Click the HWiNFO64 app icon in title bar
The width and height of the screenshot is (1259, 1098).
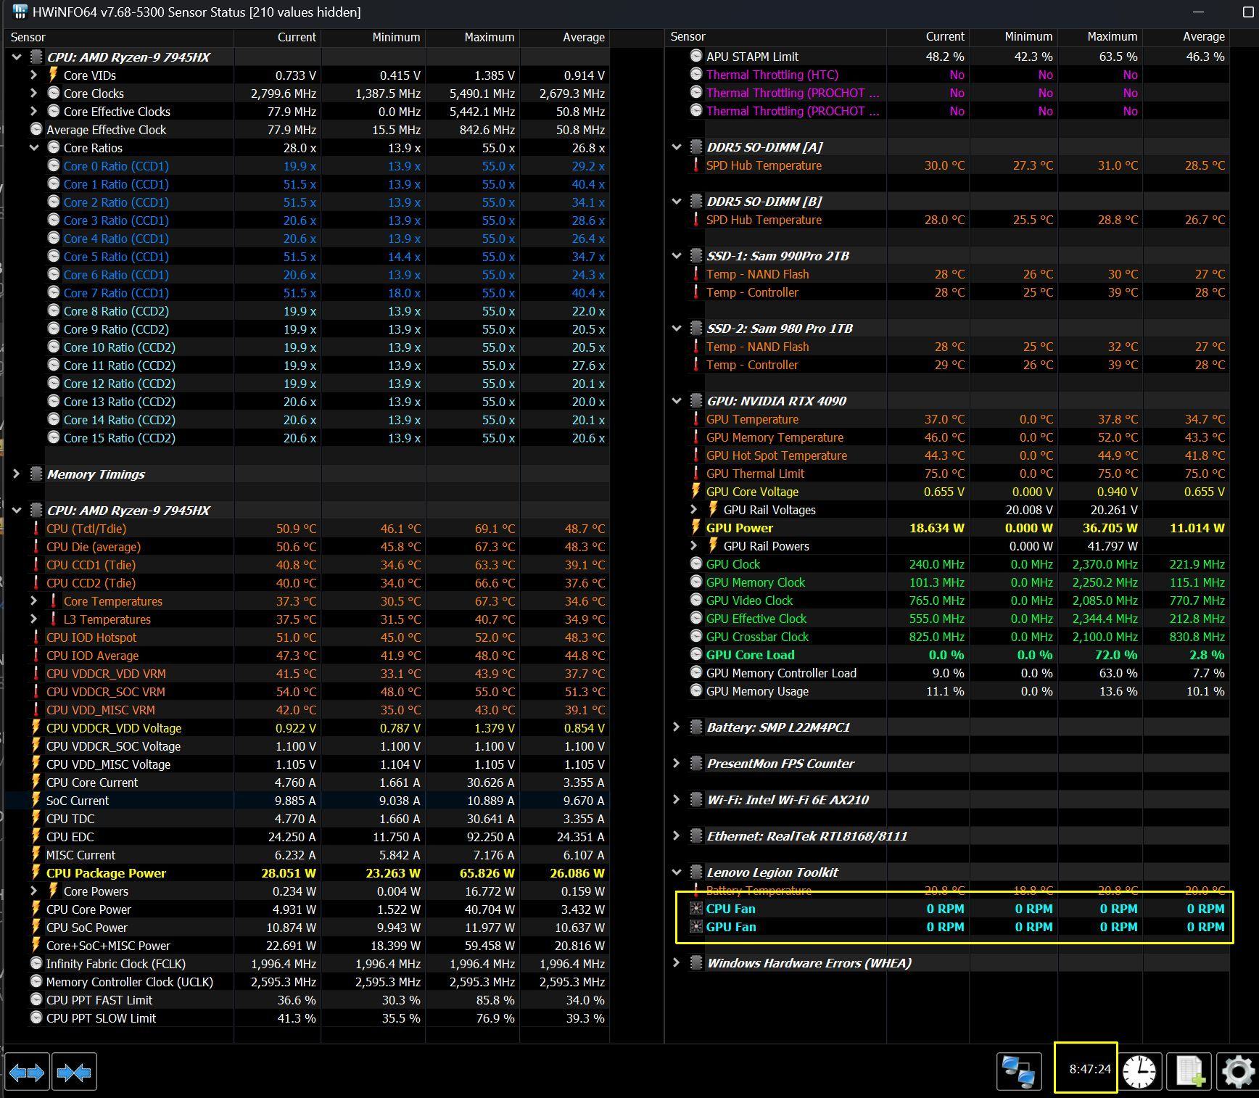coord(20,12)
